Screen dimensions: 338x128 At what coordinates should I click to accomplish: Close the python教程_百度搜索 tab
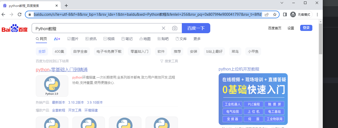[x=57, y=5]
